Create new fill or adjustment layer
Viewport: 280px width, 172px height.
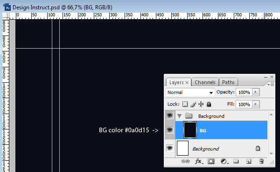click(x=224, y=161)
